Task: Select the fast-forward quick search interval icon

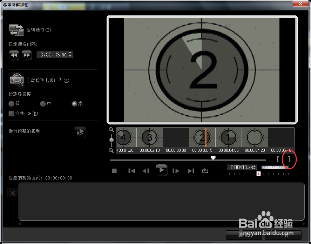Action: (x=27, y=55)
